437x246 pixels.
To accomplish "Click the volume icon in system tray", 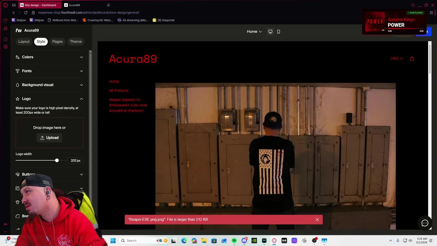I will tap(410, 241).
